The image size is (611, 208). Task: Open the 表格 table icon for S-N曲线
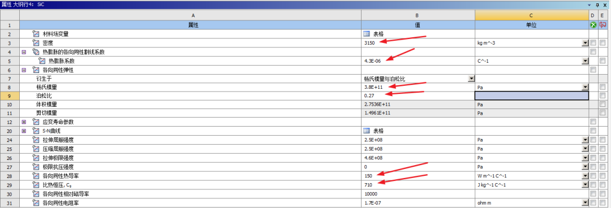click(x=366, y=131)
